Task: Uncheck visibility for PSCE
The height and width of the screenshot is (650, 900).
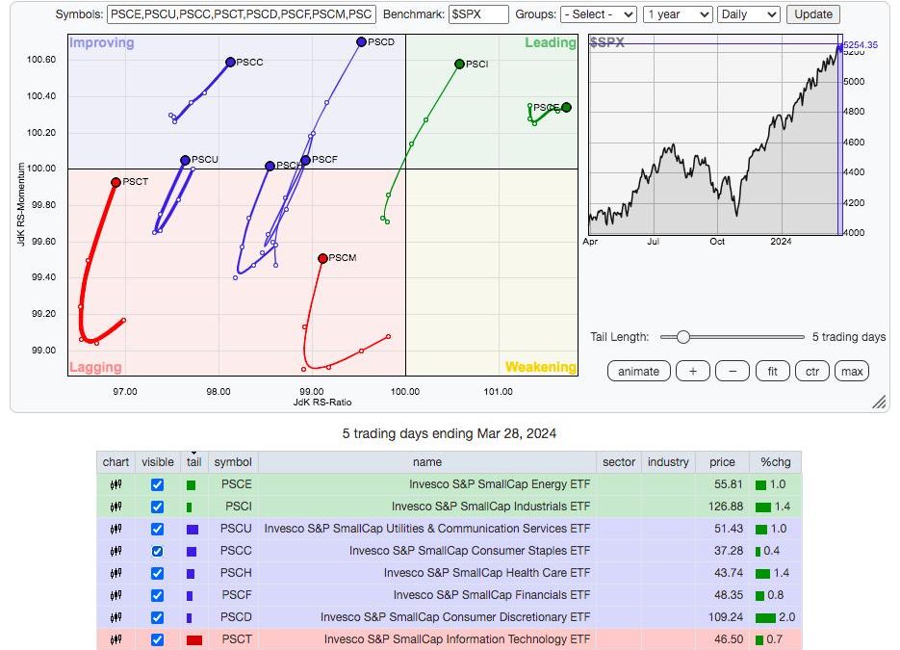Action: [157, 485]
